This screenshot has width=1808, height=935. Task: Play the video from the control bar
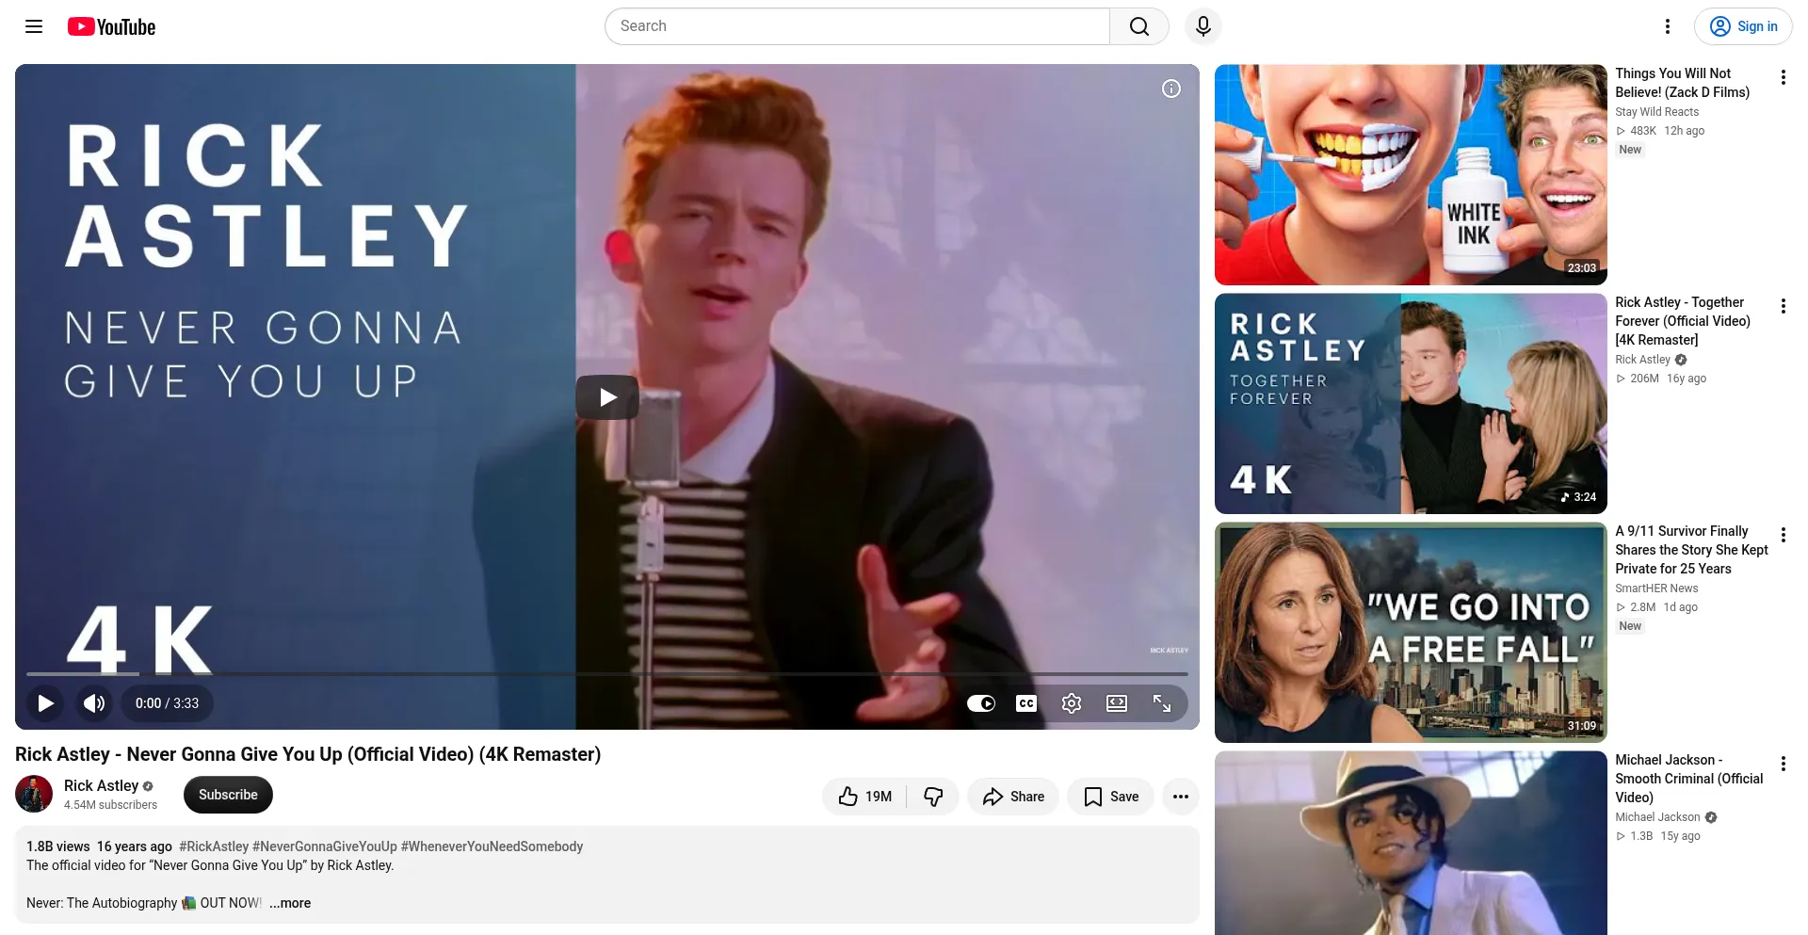click(x=45, y=703)
